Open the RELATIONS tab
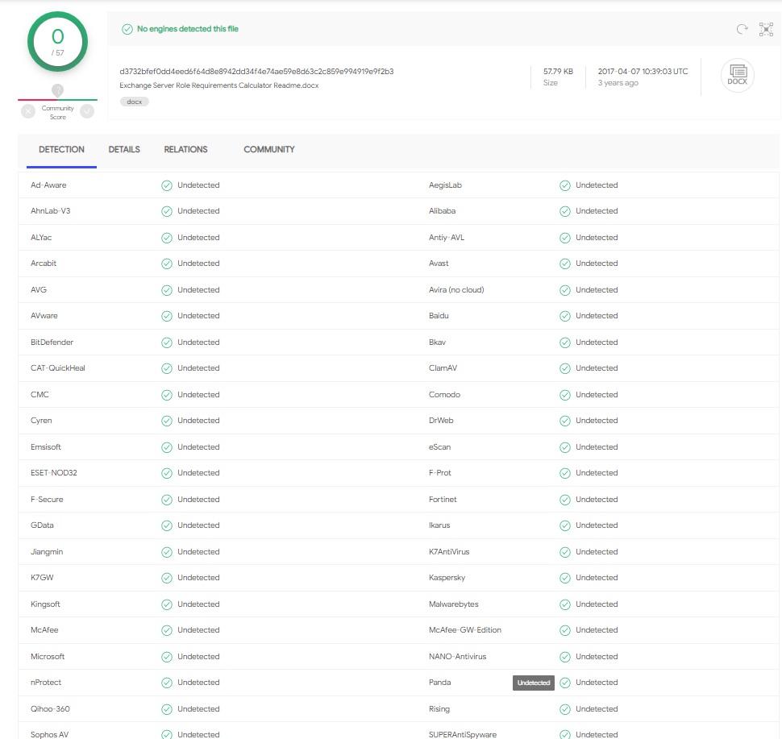The image size is (782, 739). tap(185, 150)
